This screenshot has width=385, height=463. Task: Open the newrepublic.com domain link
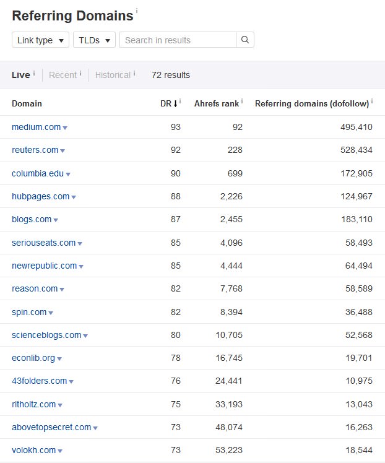[45, 266]
